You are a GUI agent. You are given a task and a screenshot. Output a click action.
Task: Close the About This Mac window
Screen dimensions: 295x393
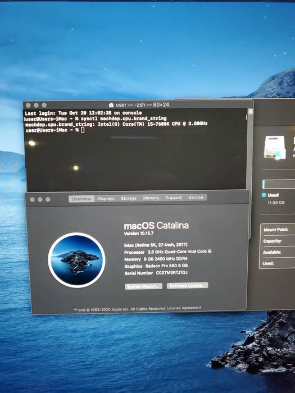pyautogui.click(x=32, y=199)
